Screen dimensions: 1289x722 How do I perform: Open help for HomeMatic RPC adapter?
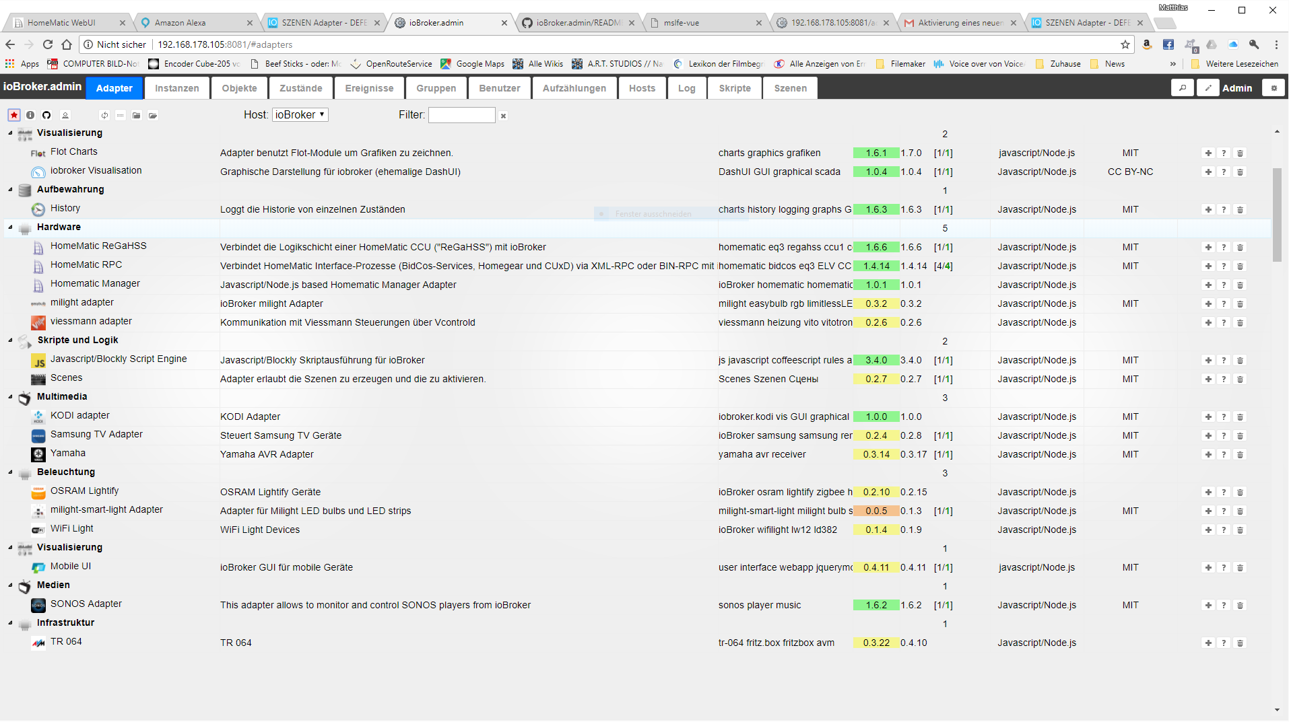(1224, 266)
